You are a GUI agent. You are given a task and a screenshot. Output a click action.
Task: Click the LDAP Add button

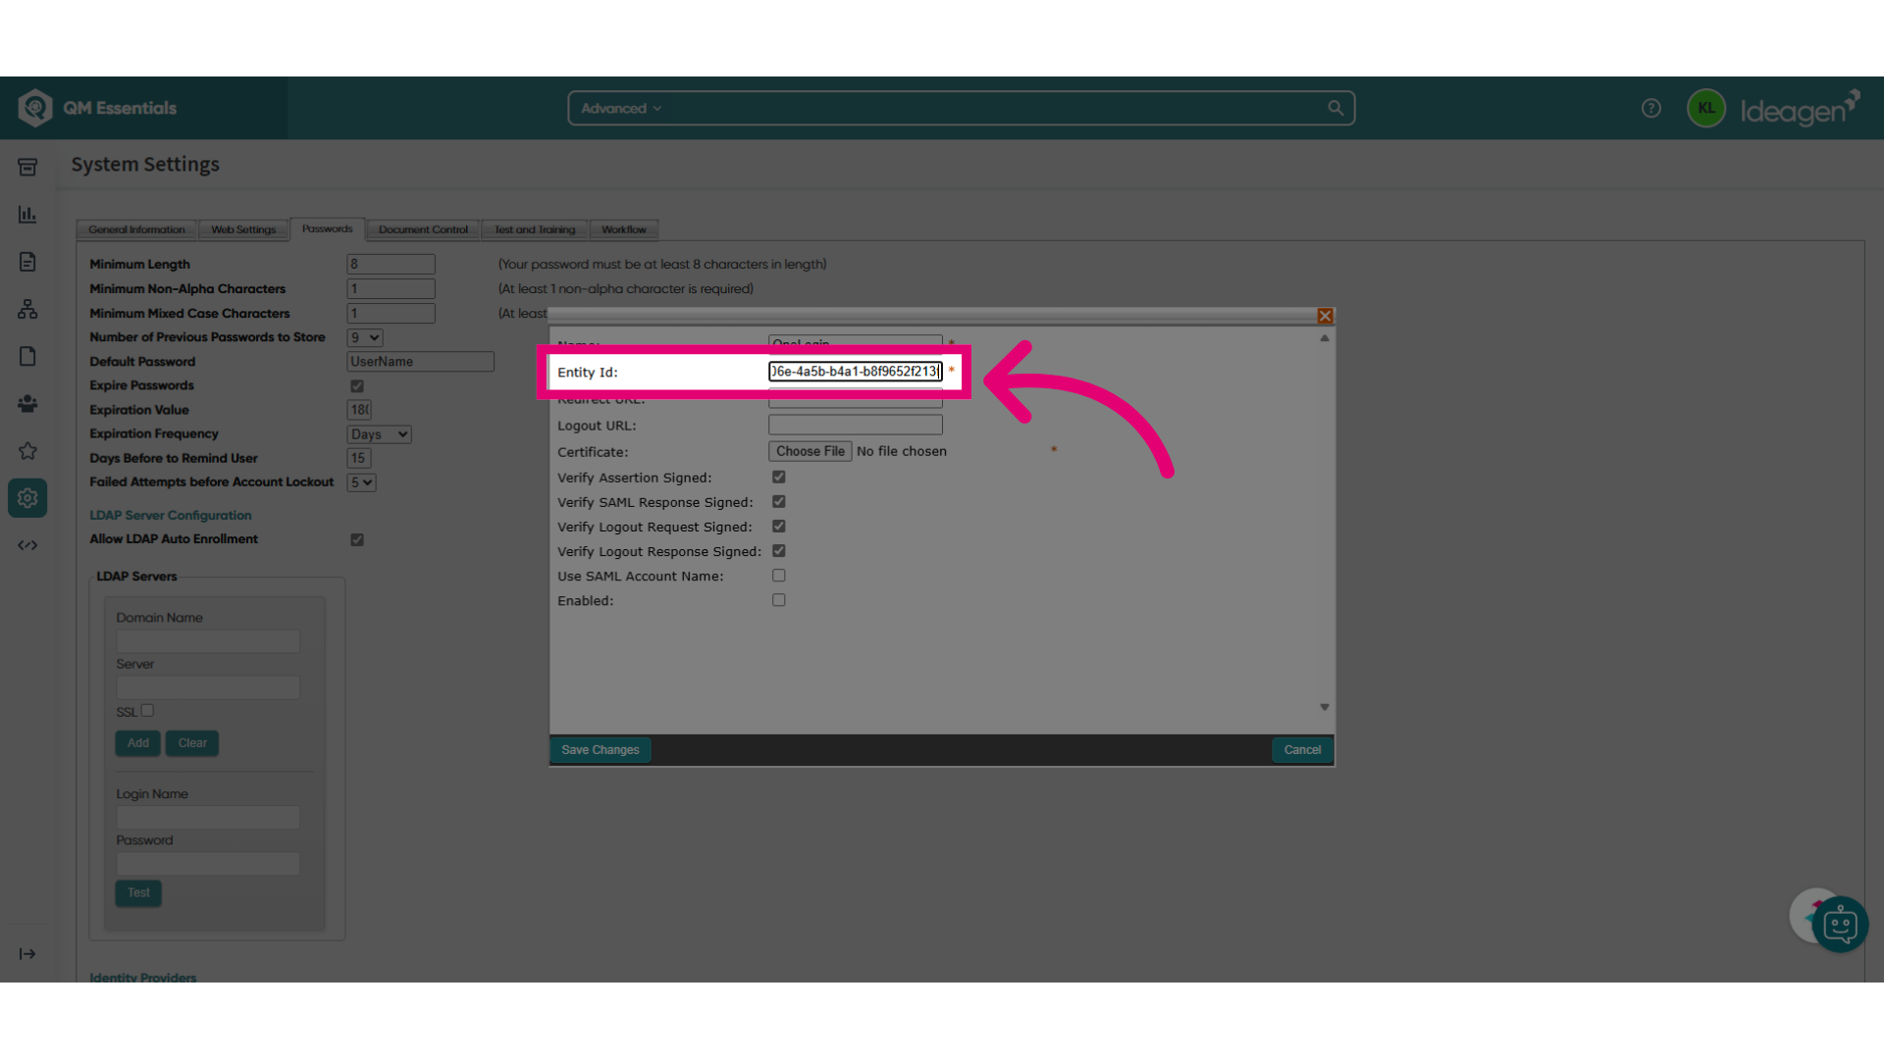(138, 743)
